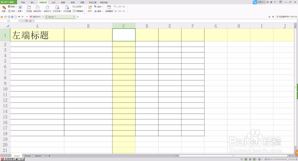Switch to the 开发工具 ribbon tab
The width and height of the screenshot is (298, 161).
coord(93,2)
